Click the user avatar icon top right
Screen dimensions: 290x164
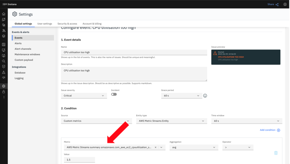click(x=285, y=4)
